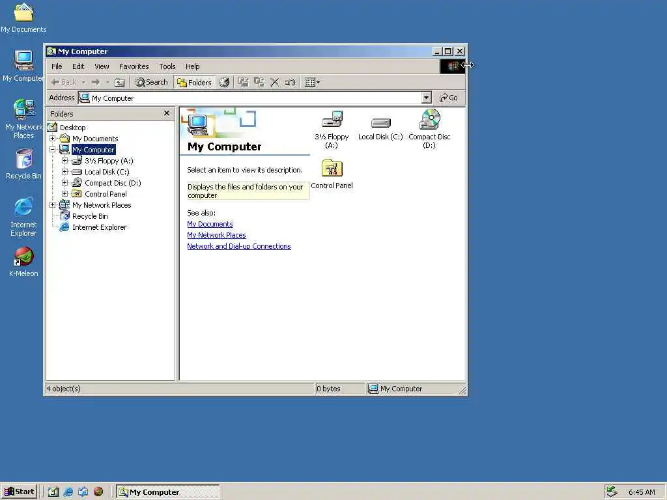Select Recycle Bin desktop icon
Image resolution: width=667 pixels, height=500 pixels.
point(23,164)
